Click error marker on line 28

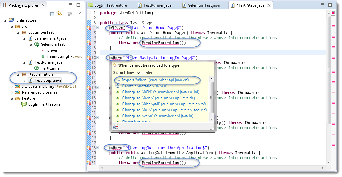pyautogui.click(x=89, y=148)
